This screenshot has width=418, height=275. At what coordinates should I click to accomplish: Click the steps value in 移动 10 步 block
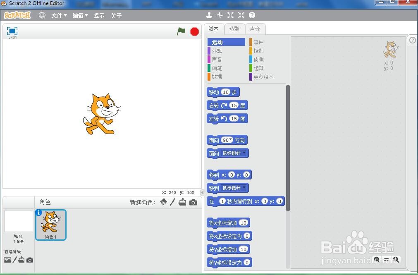point(225,92)
